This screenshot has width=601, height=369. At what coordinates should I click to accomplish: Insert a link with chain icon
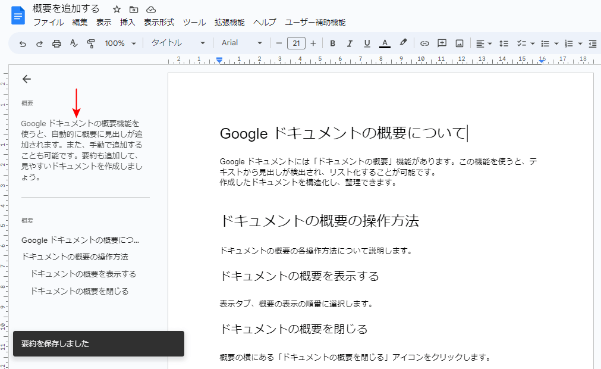[424, 43]
